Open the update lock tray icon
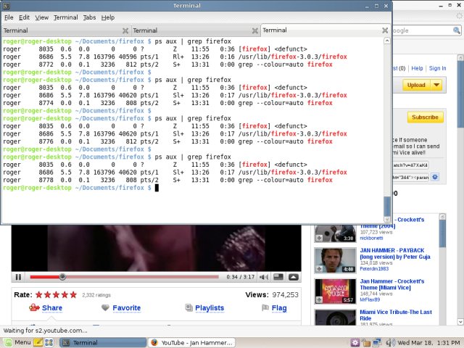464x348 pixels. click(x=365, y=343)
